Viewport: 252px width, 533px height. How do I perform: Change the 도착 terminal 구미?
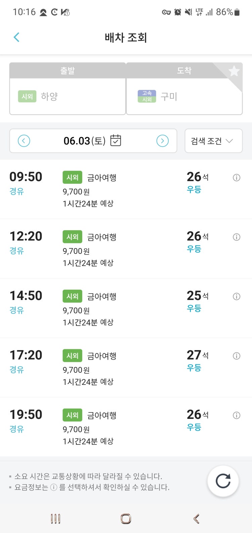tap(184, 97)
